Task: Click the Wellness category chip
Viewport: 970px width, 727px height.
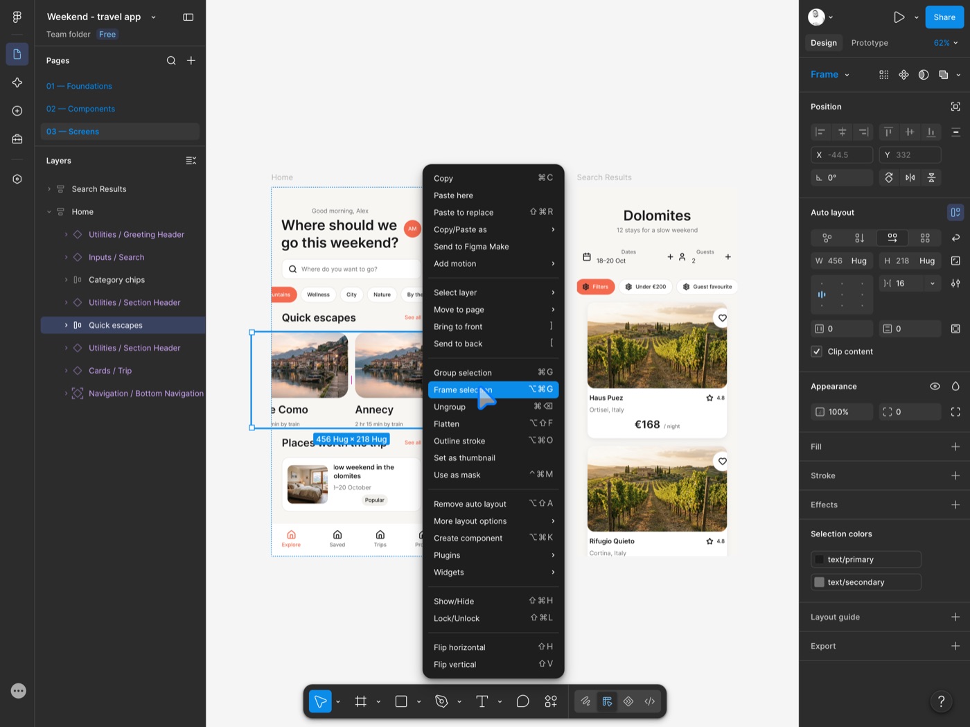Action: 319,295
